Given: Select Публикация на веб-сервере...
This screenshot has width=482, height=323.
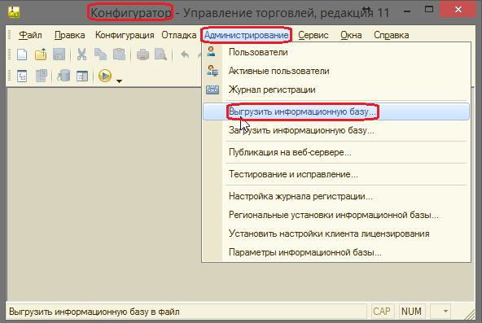Looking at the screenshot, I should pos(336,152).
